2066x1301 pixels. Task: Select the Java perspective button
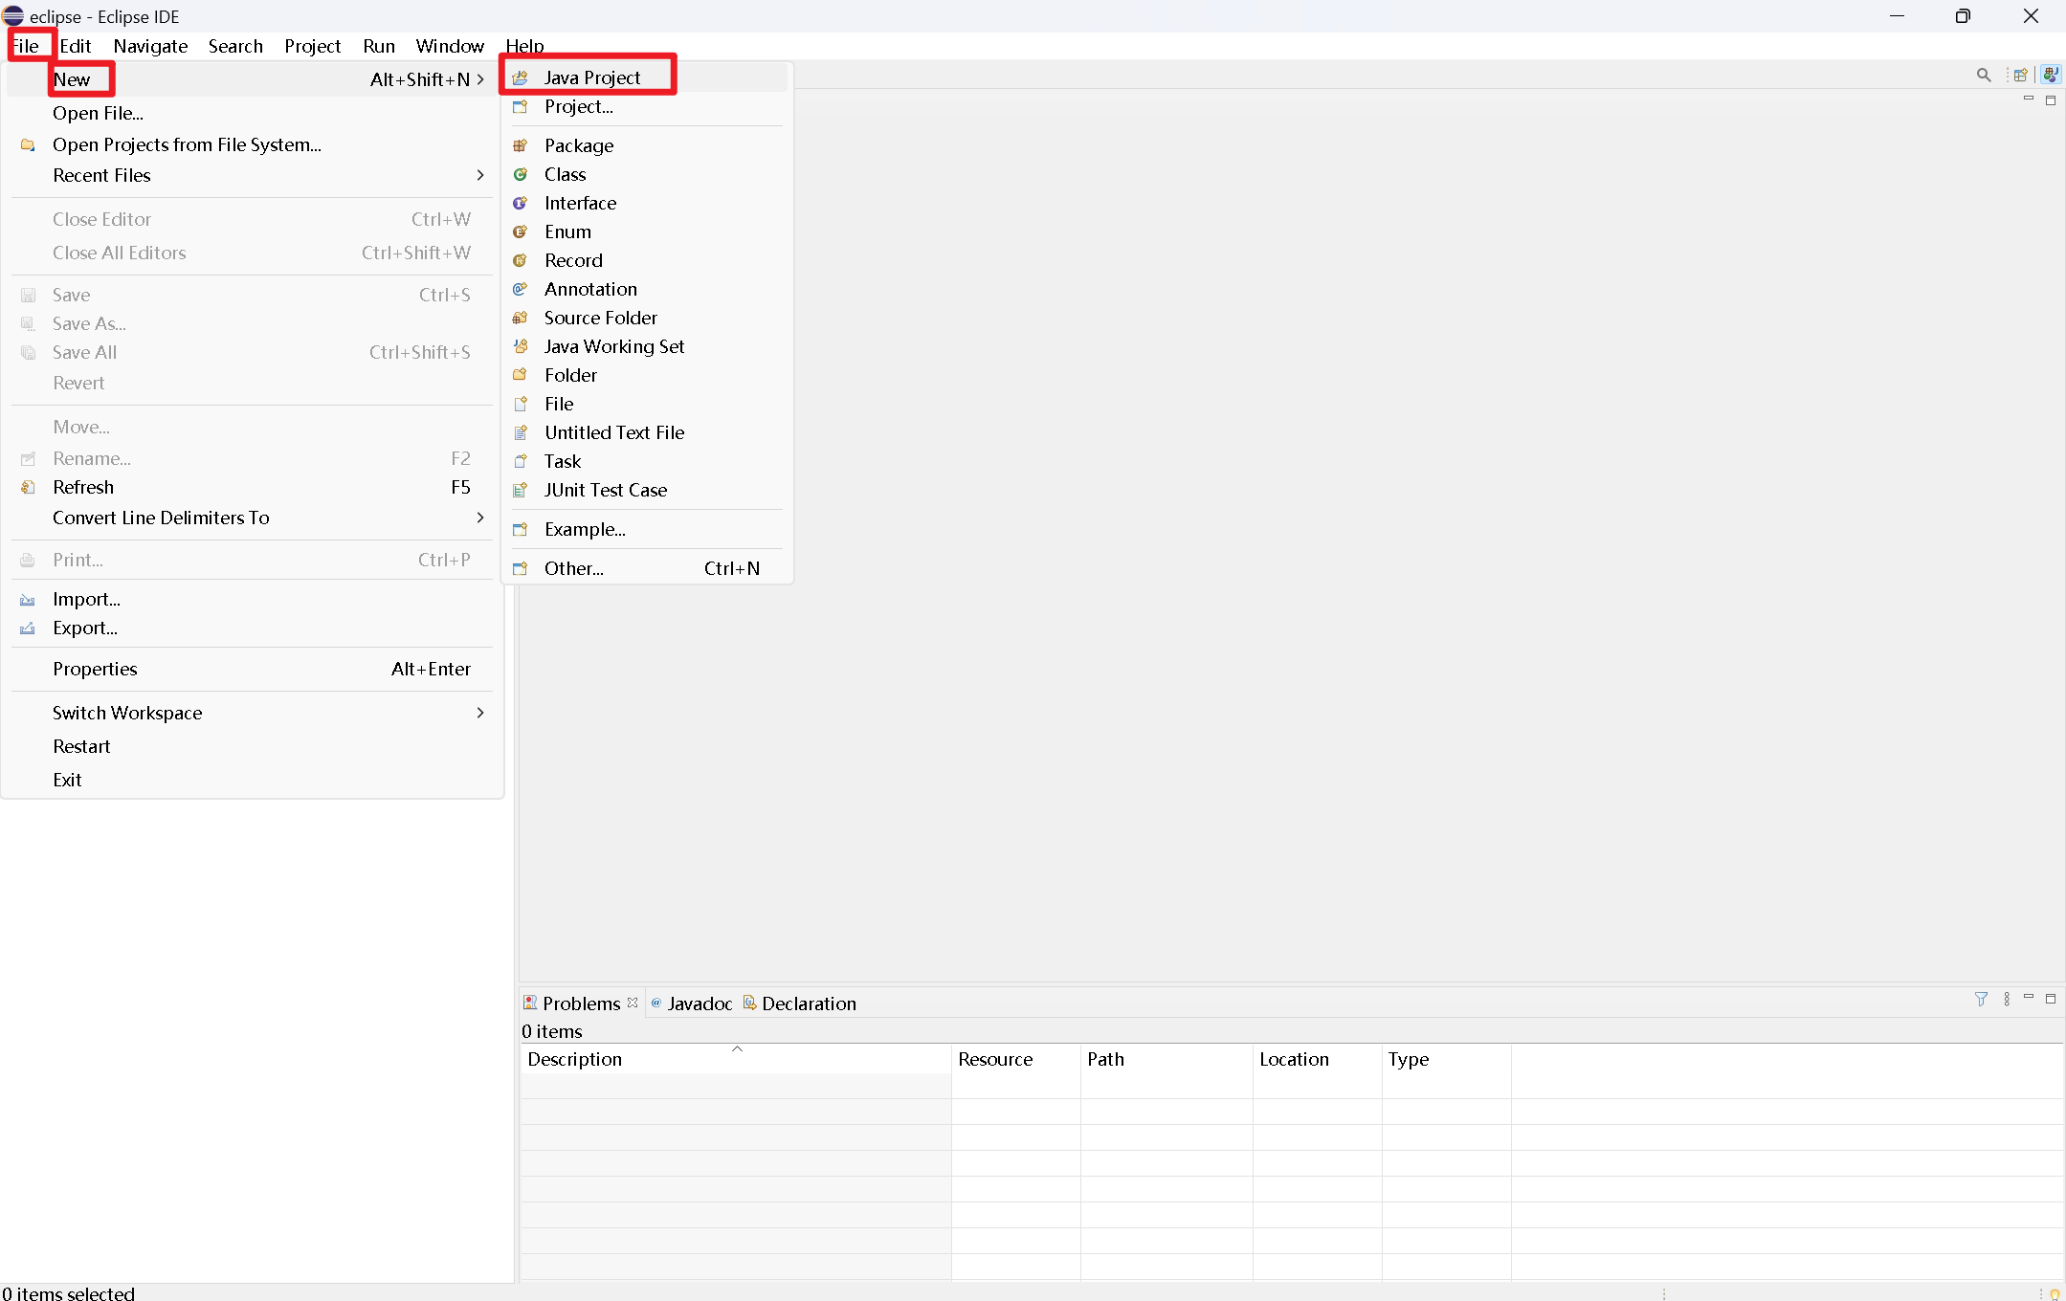pyautogui.click(x=2051, y=75)
